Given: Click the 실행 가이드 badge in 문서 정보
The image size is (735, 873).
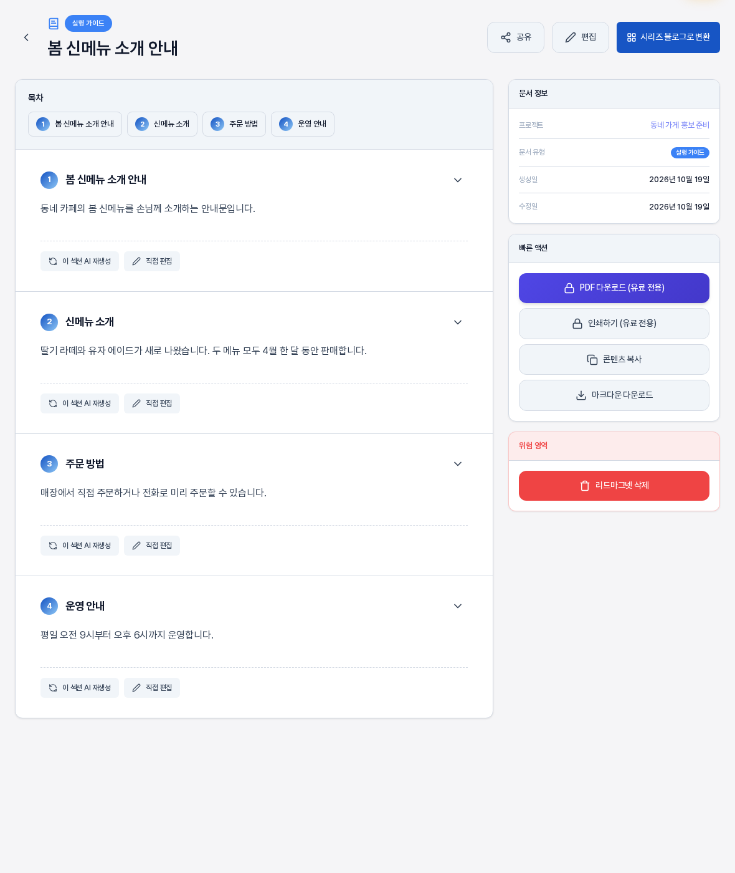Looking at the screenshot, I should [x=690, y=153].
